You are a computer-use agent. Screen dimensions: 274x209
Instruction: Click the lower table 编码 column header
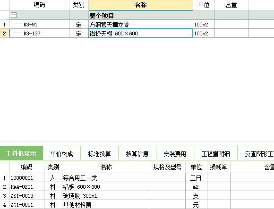27,167
